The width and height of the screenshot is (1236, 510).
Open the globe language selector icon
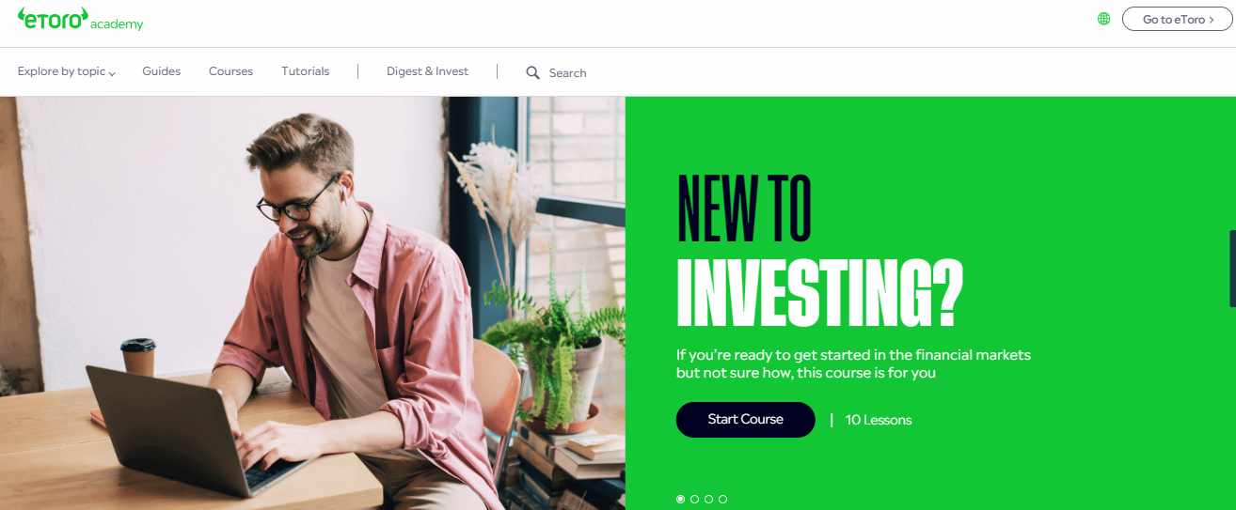(1104, 19)
